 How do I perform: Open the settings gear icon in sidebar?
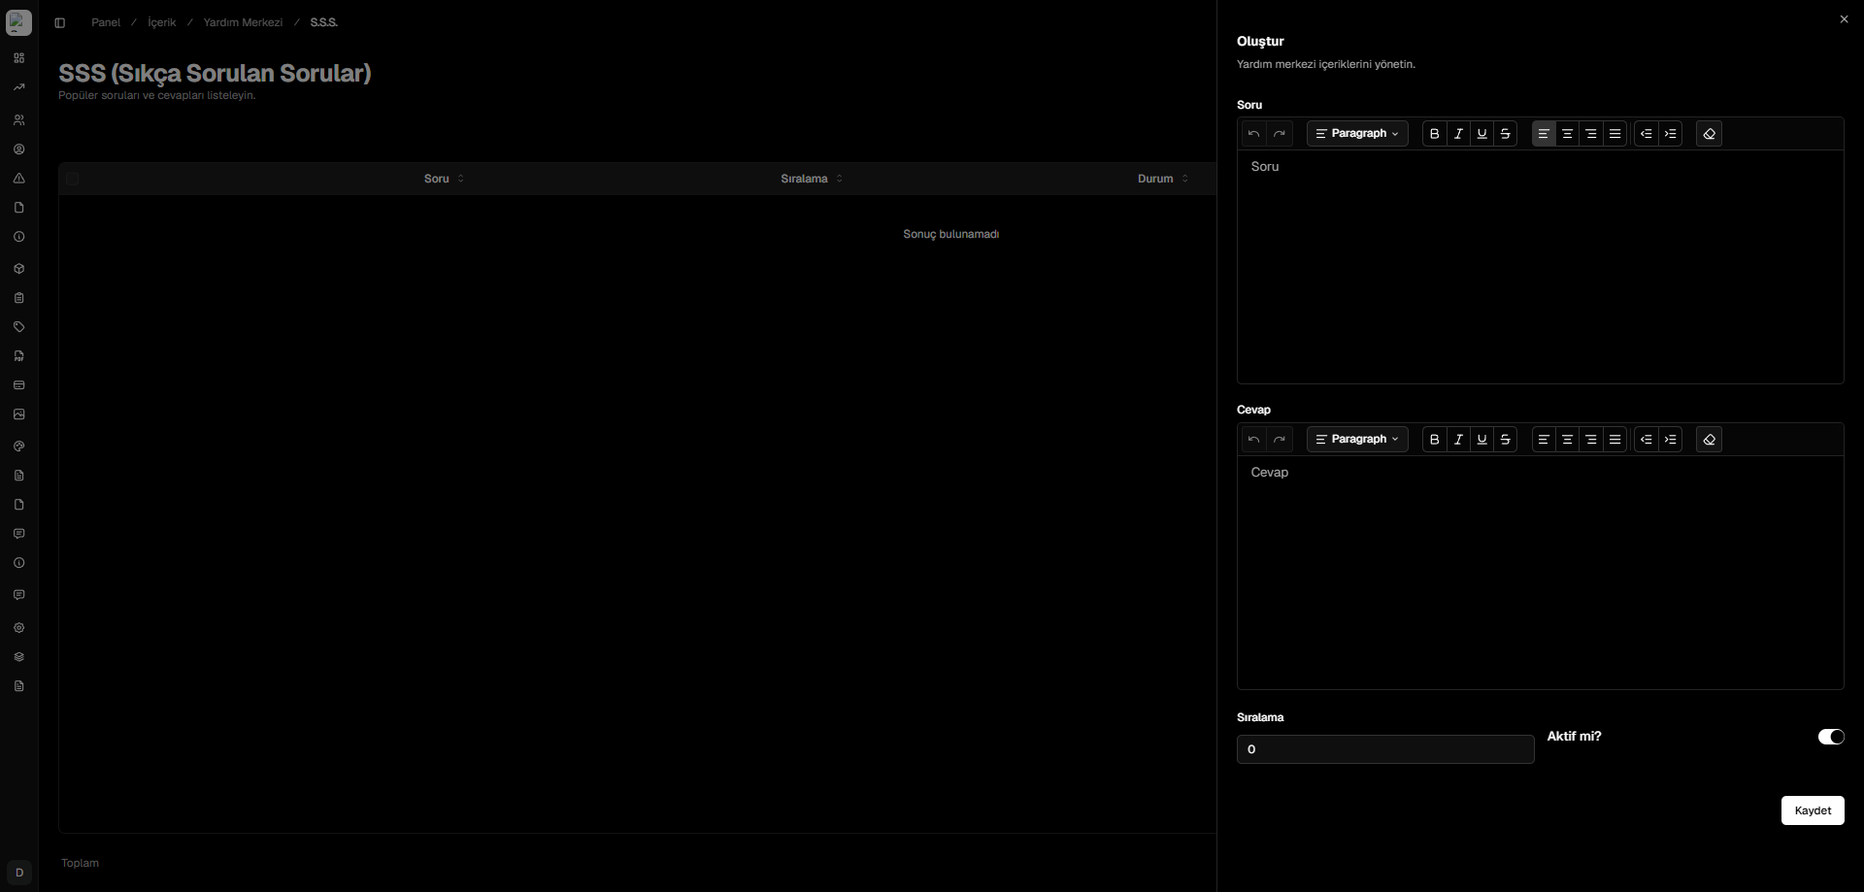point(18,628)
